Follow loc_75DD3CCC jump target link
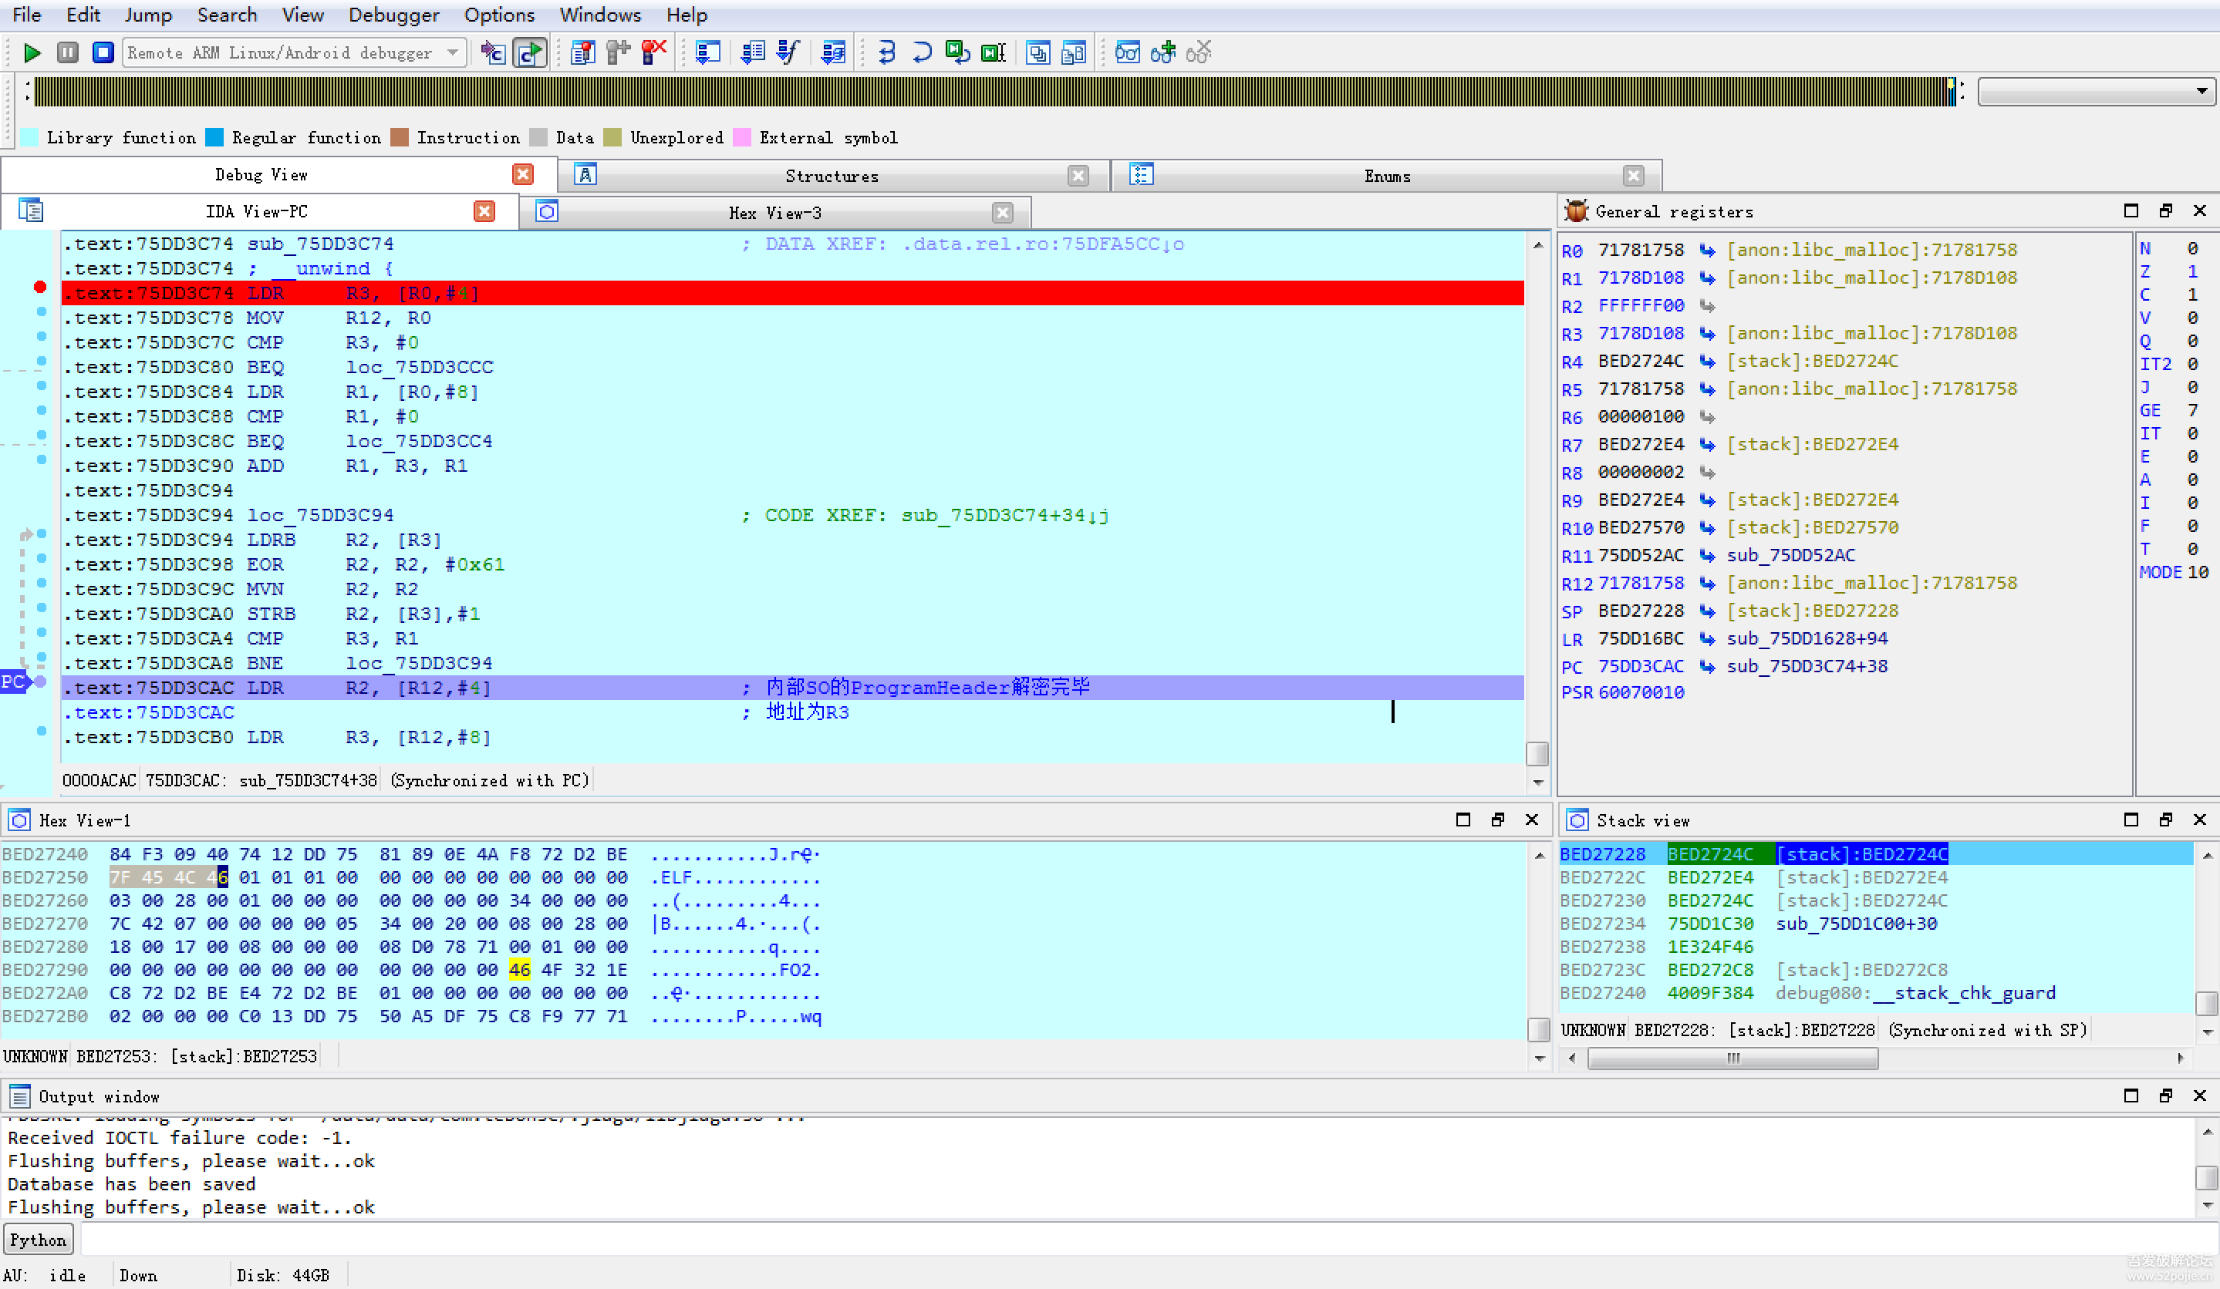The height and width of the screenshot is (1289, 2220). 420,367
